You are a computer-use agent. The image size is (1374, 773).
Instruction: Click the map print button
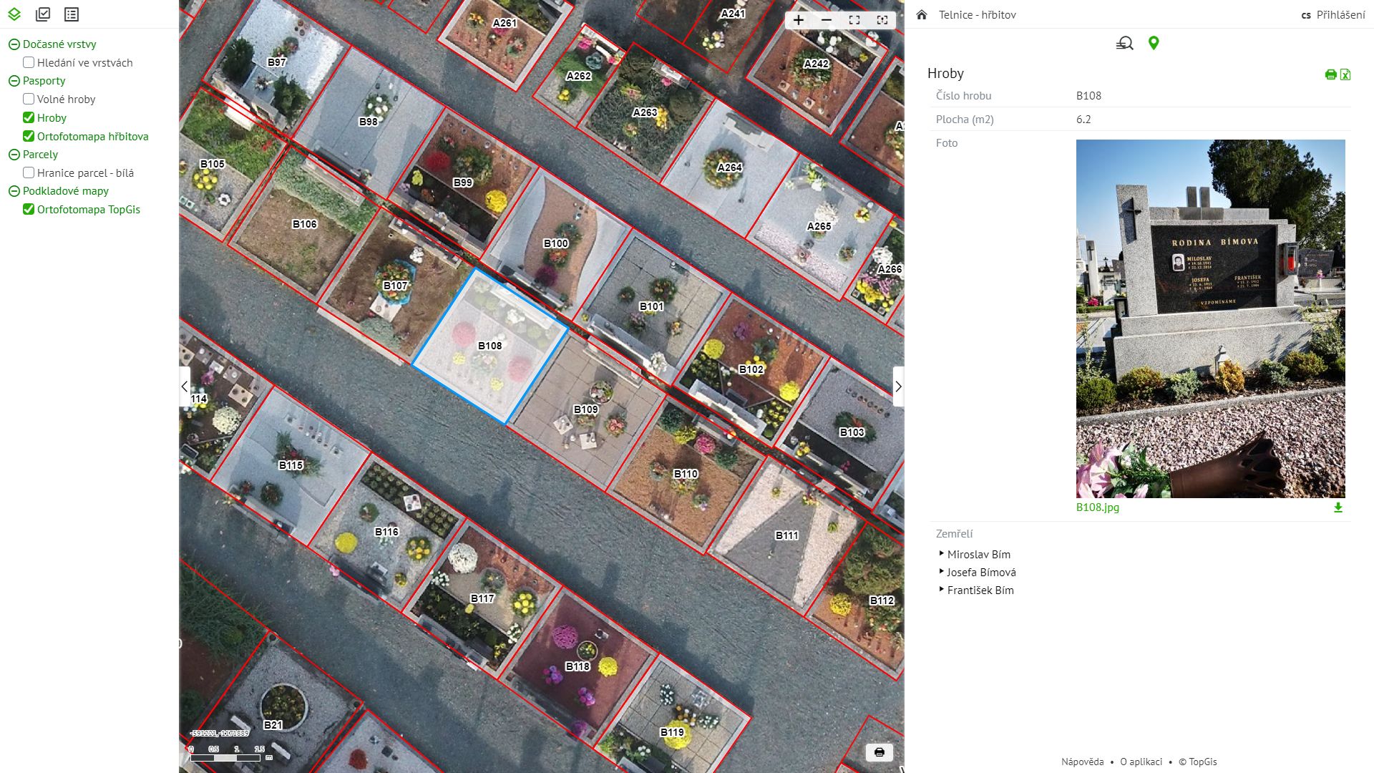[x=880, y=752]
